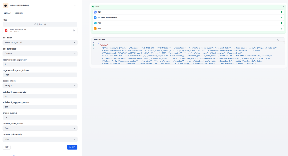Image resolution: width=288 pixels, height=156 pixels.
Task: Open the 开始 start node row
Action: click(x=188, y=12)
